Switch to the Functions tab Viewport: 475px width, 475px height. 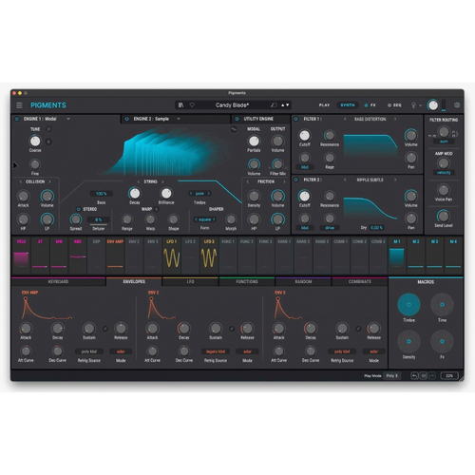247,281
